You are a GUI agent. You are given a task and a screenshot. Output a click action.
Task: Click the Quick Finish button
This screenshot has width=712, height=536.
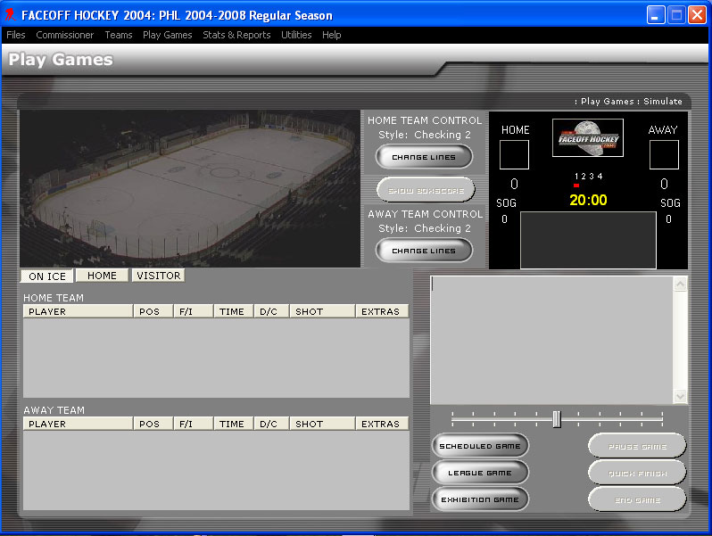(637, 474)
